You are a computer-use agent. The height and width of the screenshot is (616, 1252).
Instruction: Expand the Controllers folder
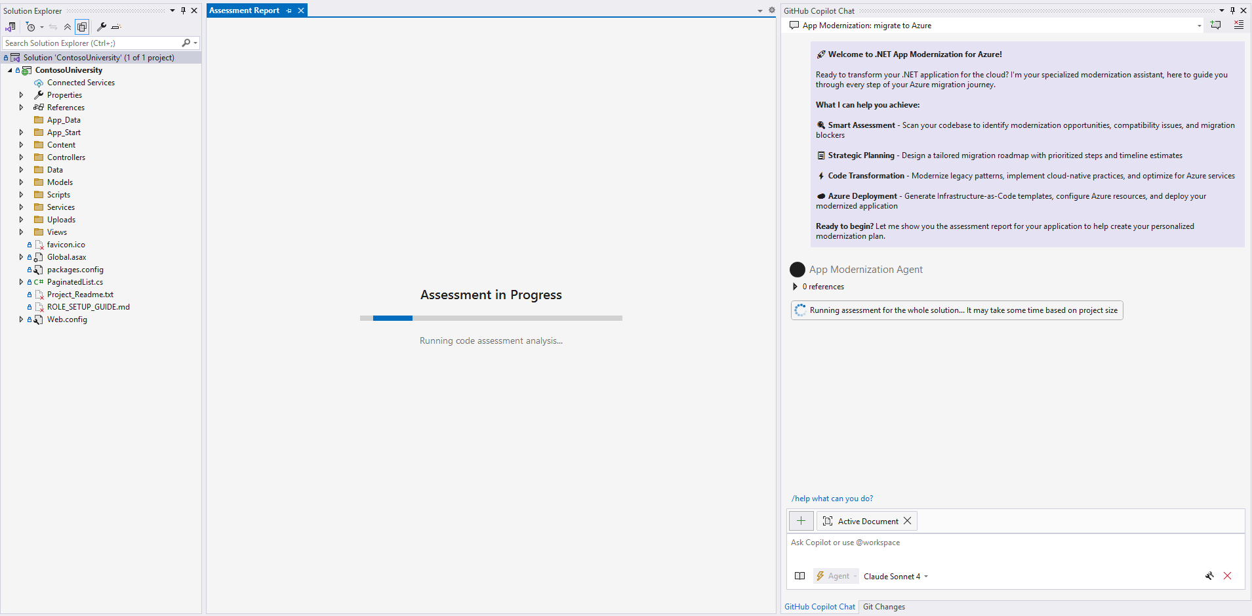20,157
